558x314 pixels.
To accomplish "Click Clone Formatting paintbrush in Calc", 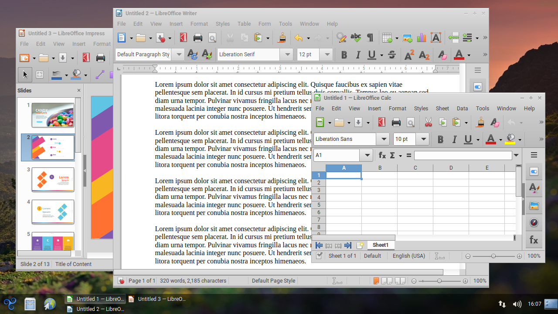I will [480, 123].
